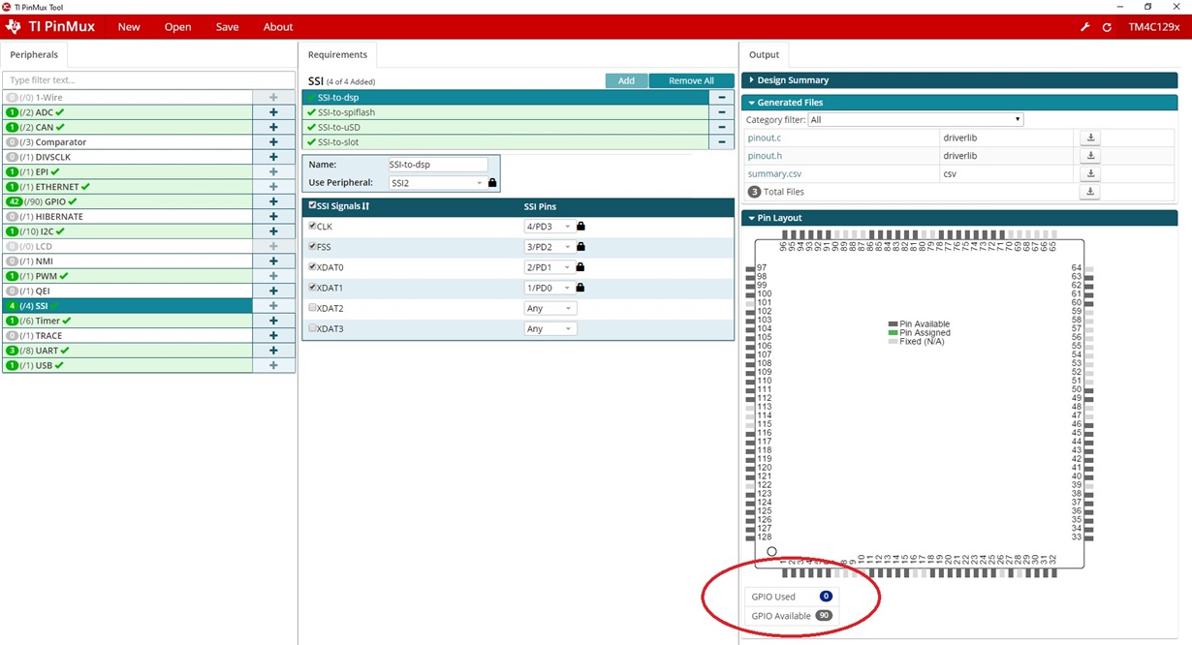Download all Total Files icon
1192x645 pixels.
point(1090,192)
